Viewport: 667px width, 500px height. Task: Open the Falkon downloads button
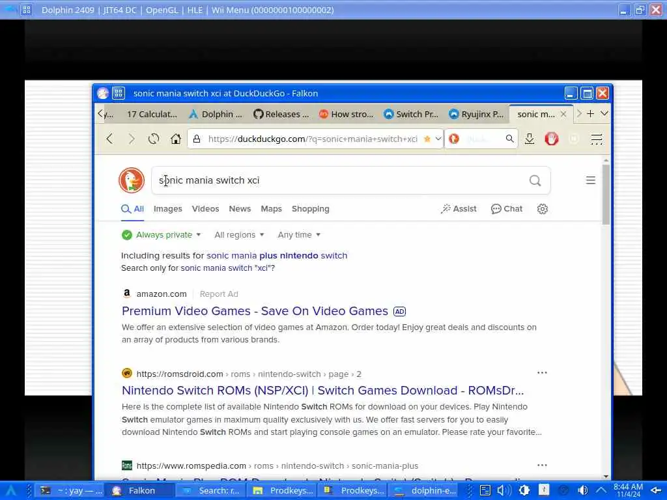click(530, 139)
